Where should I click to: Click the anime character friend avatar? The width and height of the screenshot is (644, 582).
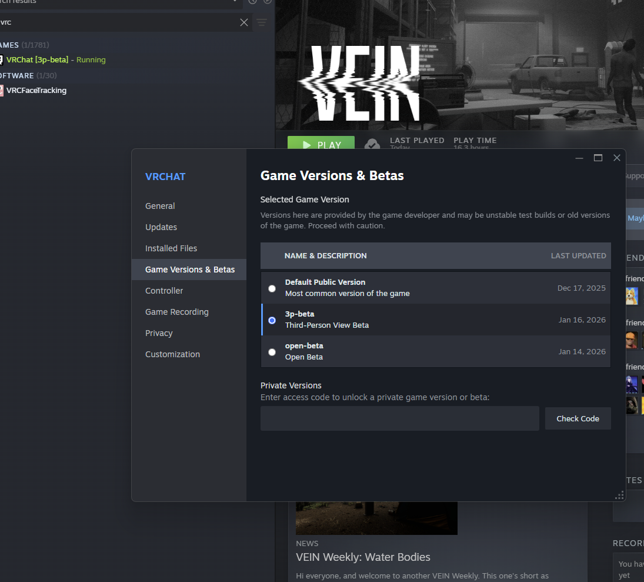tap(632, 384)
